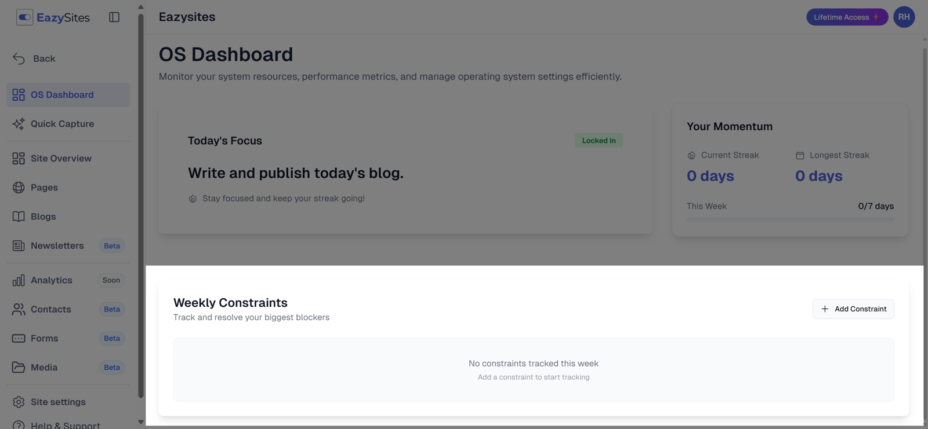Open the Lifetime Access offer
This screenshot has width=928, height=429.
(847, 17)
